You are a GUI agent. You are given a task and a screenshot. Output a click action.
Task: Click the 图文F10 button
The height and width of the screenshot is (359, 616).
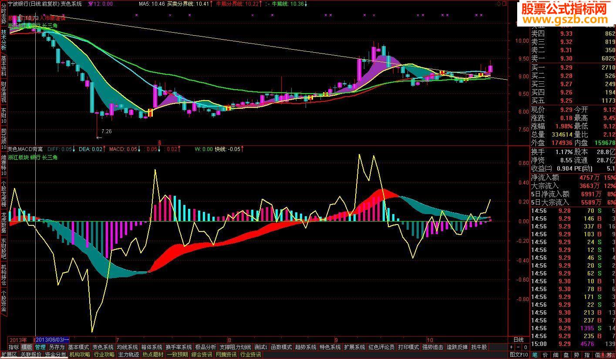coord(518,355)
